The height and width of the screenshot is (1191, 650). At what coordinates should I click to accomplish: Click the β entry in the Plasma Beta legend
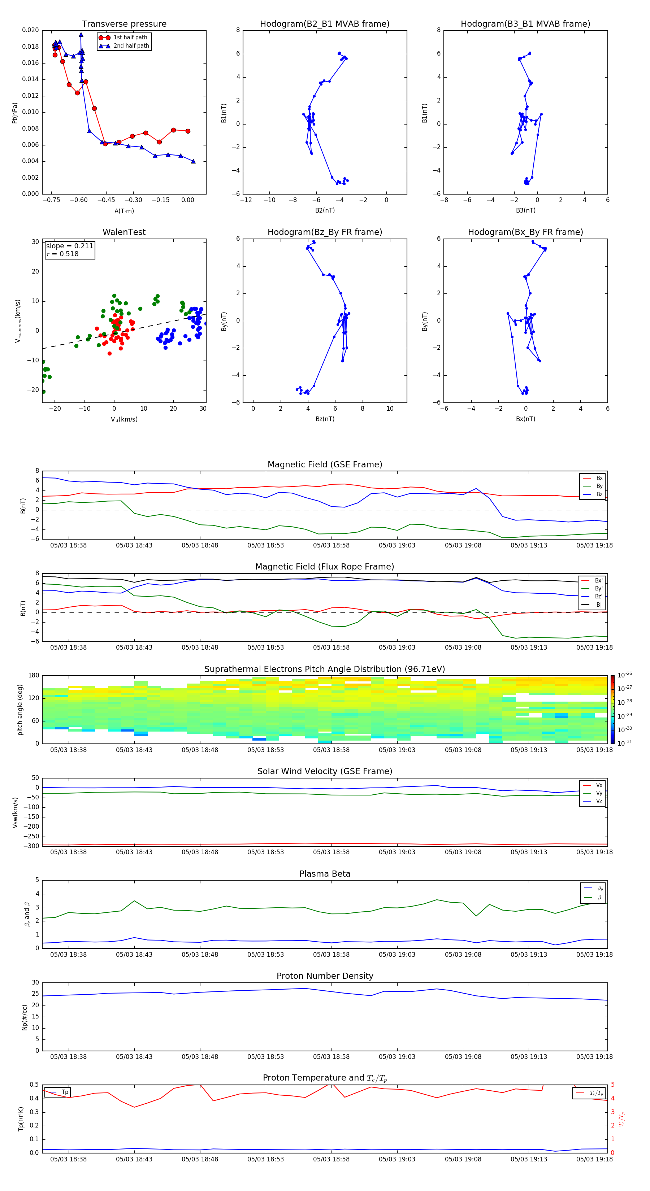[x=593, y=898]
